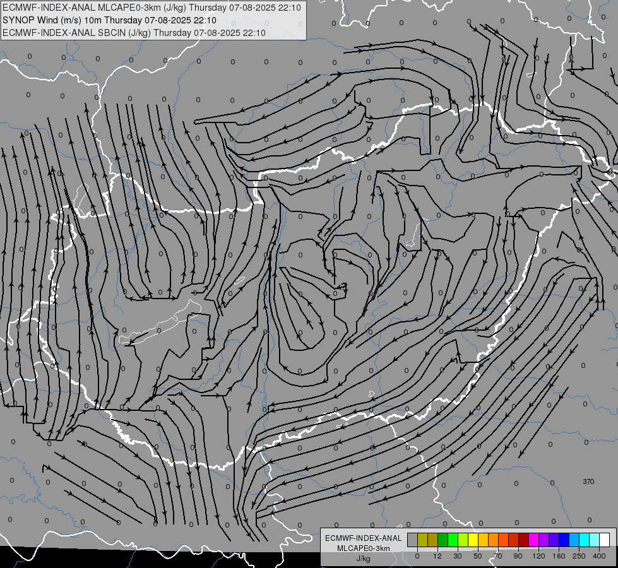Select the olive-yellow swatch next to gray

point(422,540)
